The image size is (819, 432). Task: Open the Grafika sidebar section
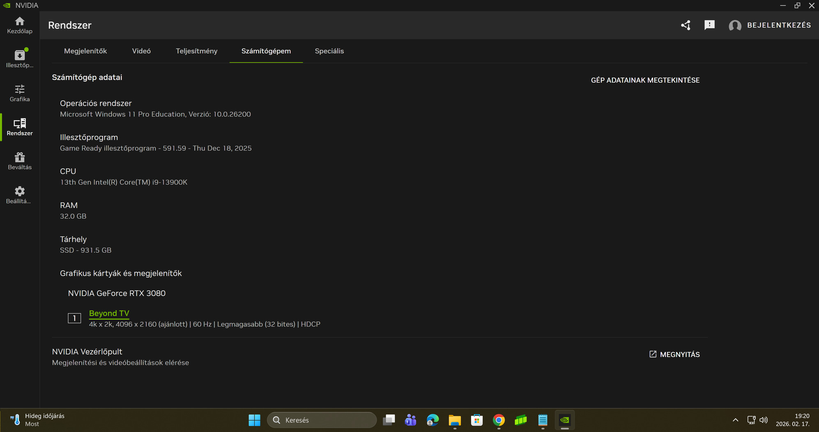pyautogui.click(x=20, y=93)
